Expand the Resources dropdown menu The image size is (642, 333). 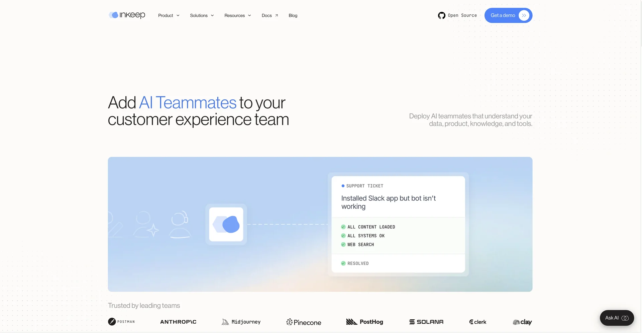pos(238,15)
